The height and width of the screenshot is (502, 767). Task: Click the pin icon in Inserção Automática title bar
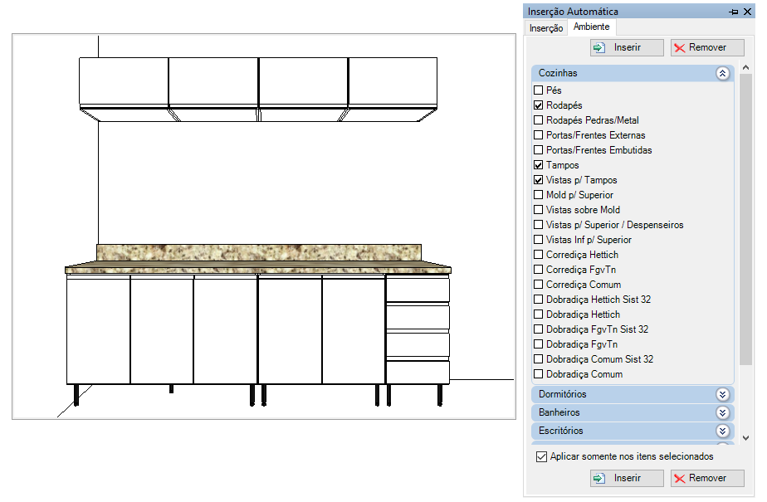[733, 12]
